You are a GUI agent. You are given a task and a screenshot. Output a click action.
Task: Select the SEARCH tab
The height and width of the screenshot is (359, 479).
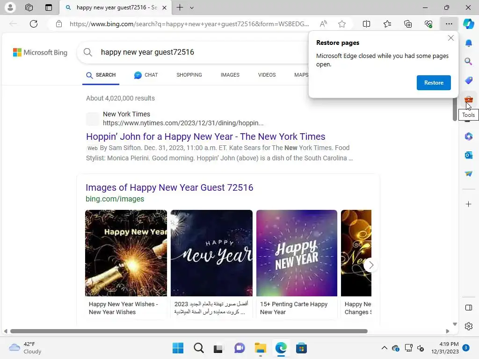(x=101, y=75)
